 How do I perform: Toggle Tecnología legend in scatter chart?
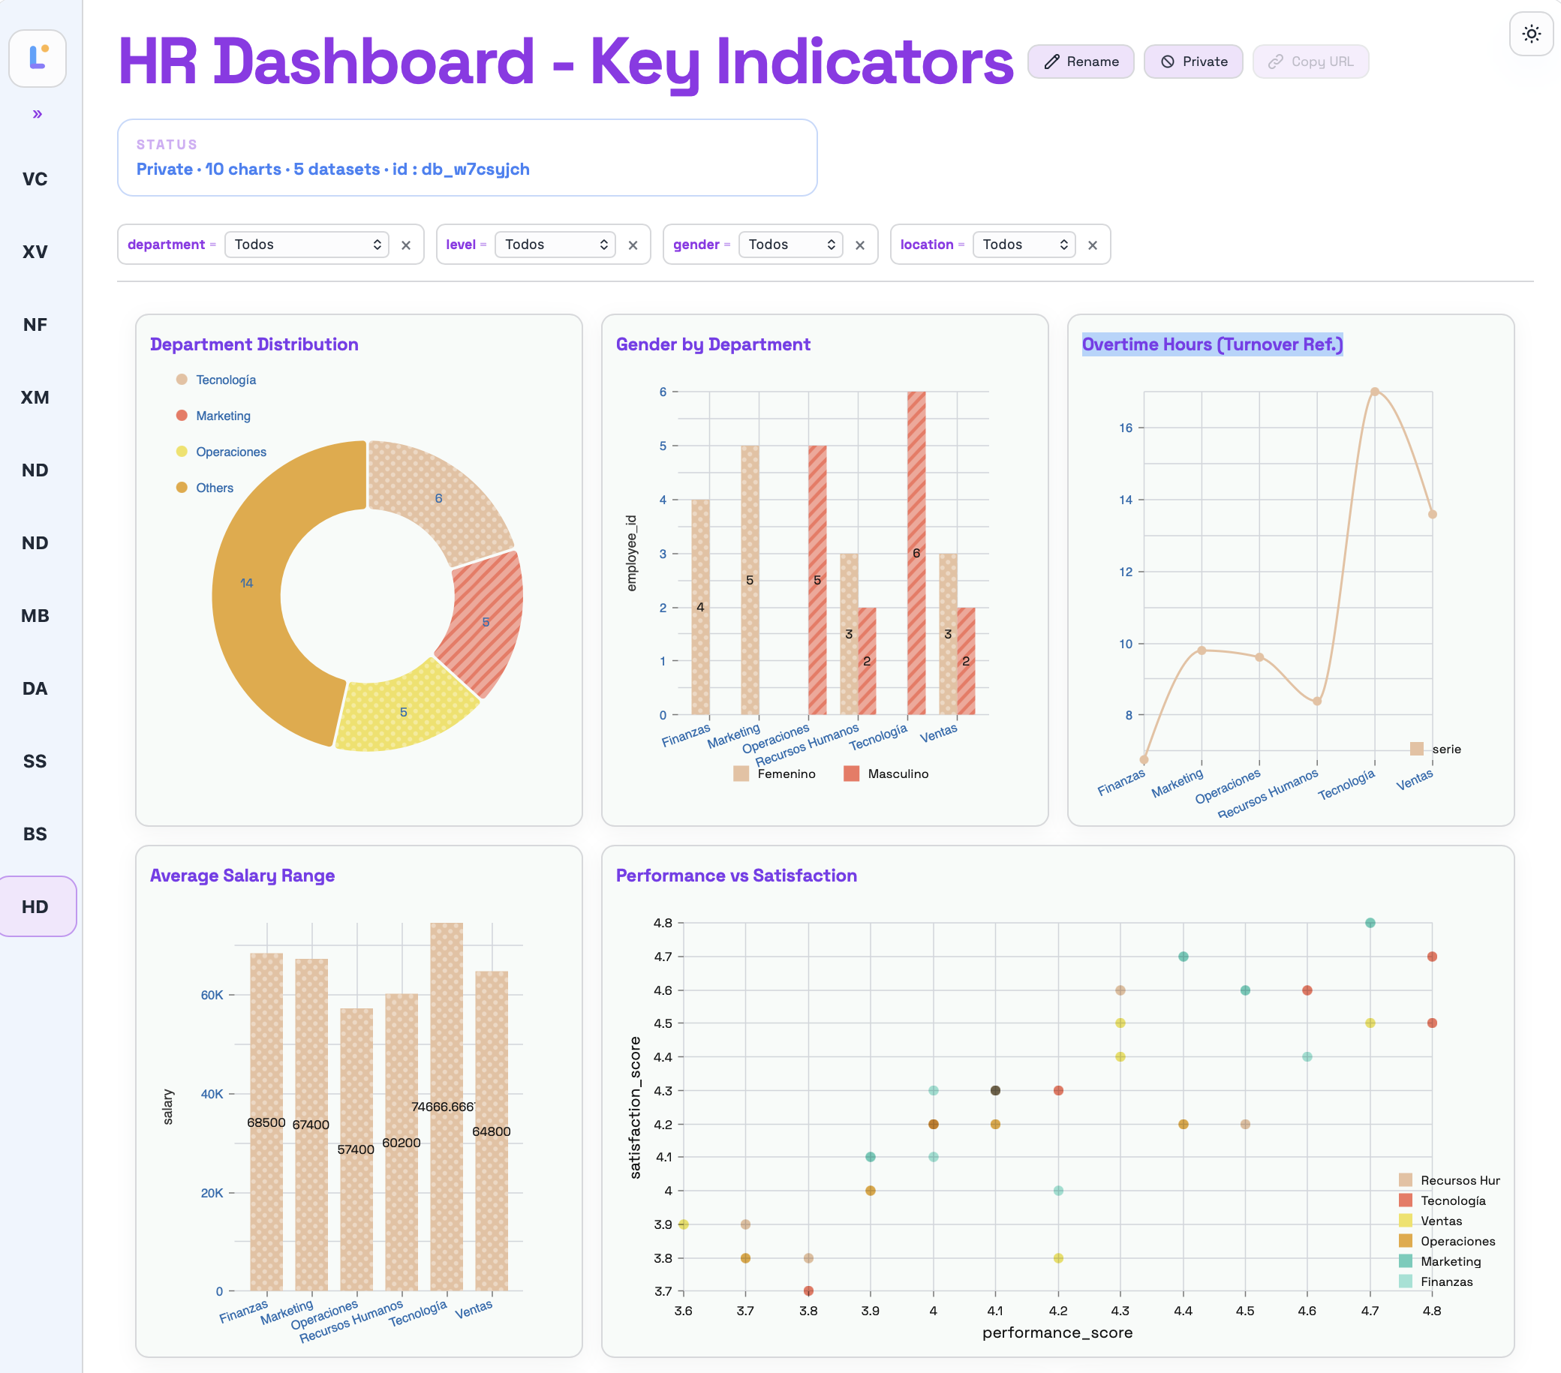point(1442,1201)
